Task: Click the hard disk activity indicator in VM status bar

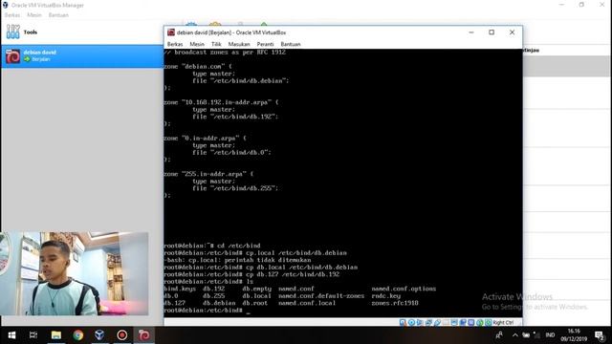Action: click(x=403, y=323)
